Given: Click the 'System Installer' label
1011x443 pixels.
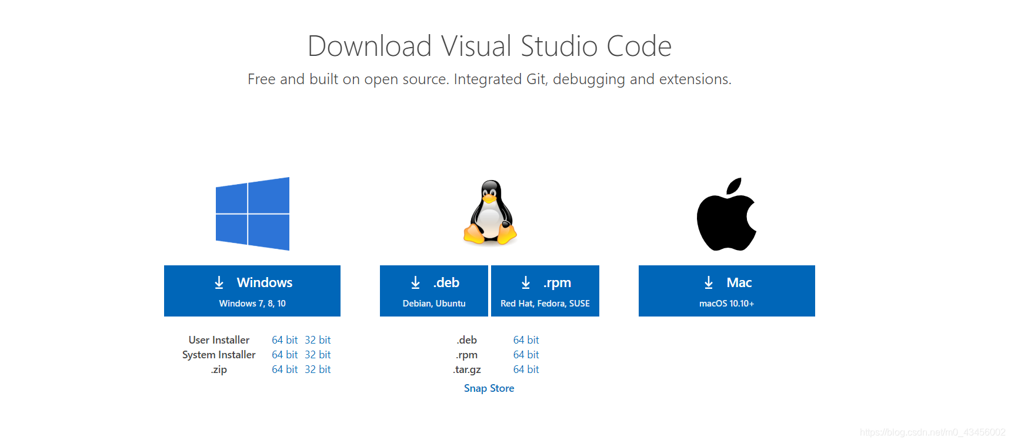Looking at the screenshot, I should point(219,355).
